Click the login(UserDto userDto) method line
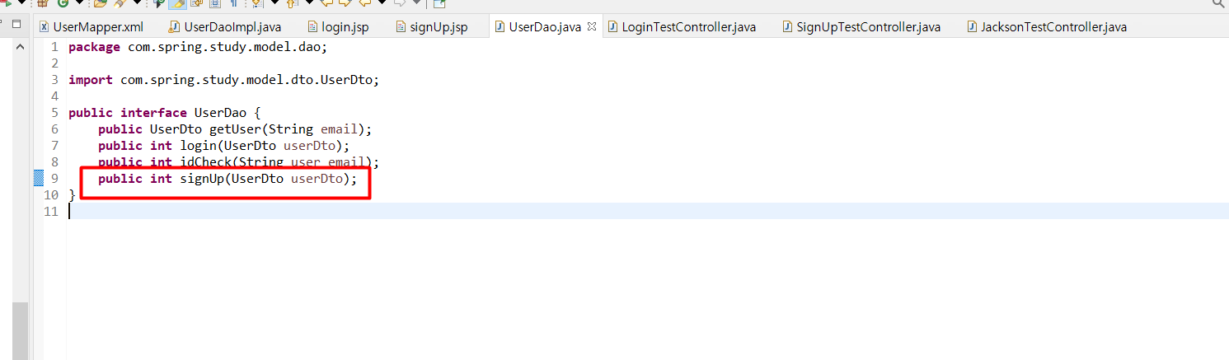 click(224, 146)
